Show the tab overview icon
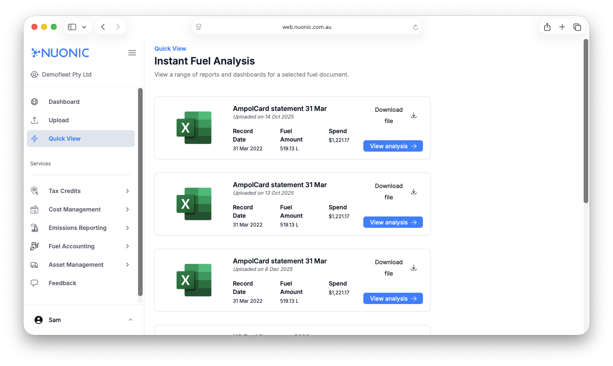The width and height of the screenshot is (613, 366). click(577, 27)
